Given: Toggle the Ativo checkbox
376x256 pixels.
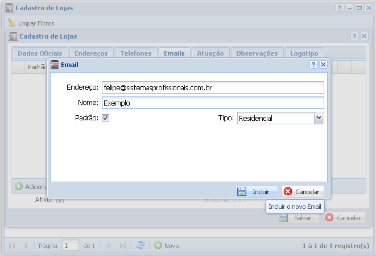Looking at the screenshot, I should tap(60, 200).
